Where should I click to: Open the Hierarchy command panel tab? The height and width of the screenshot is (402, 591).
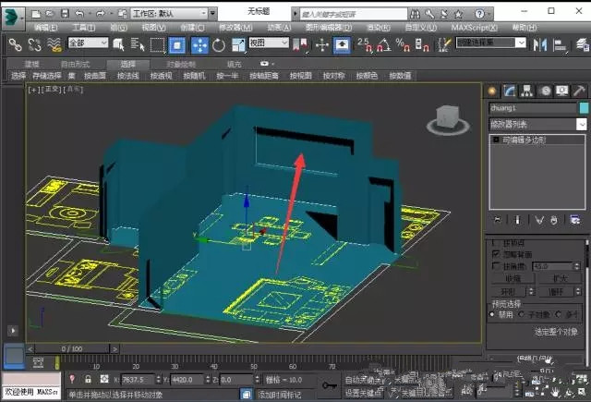(526, 91)
